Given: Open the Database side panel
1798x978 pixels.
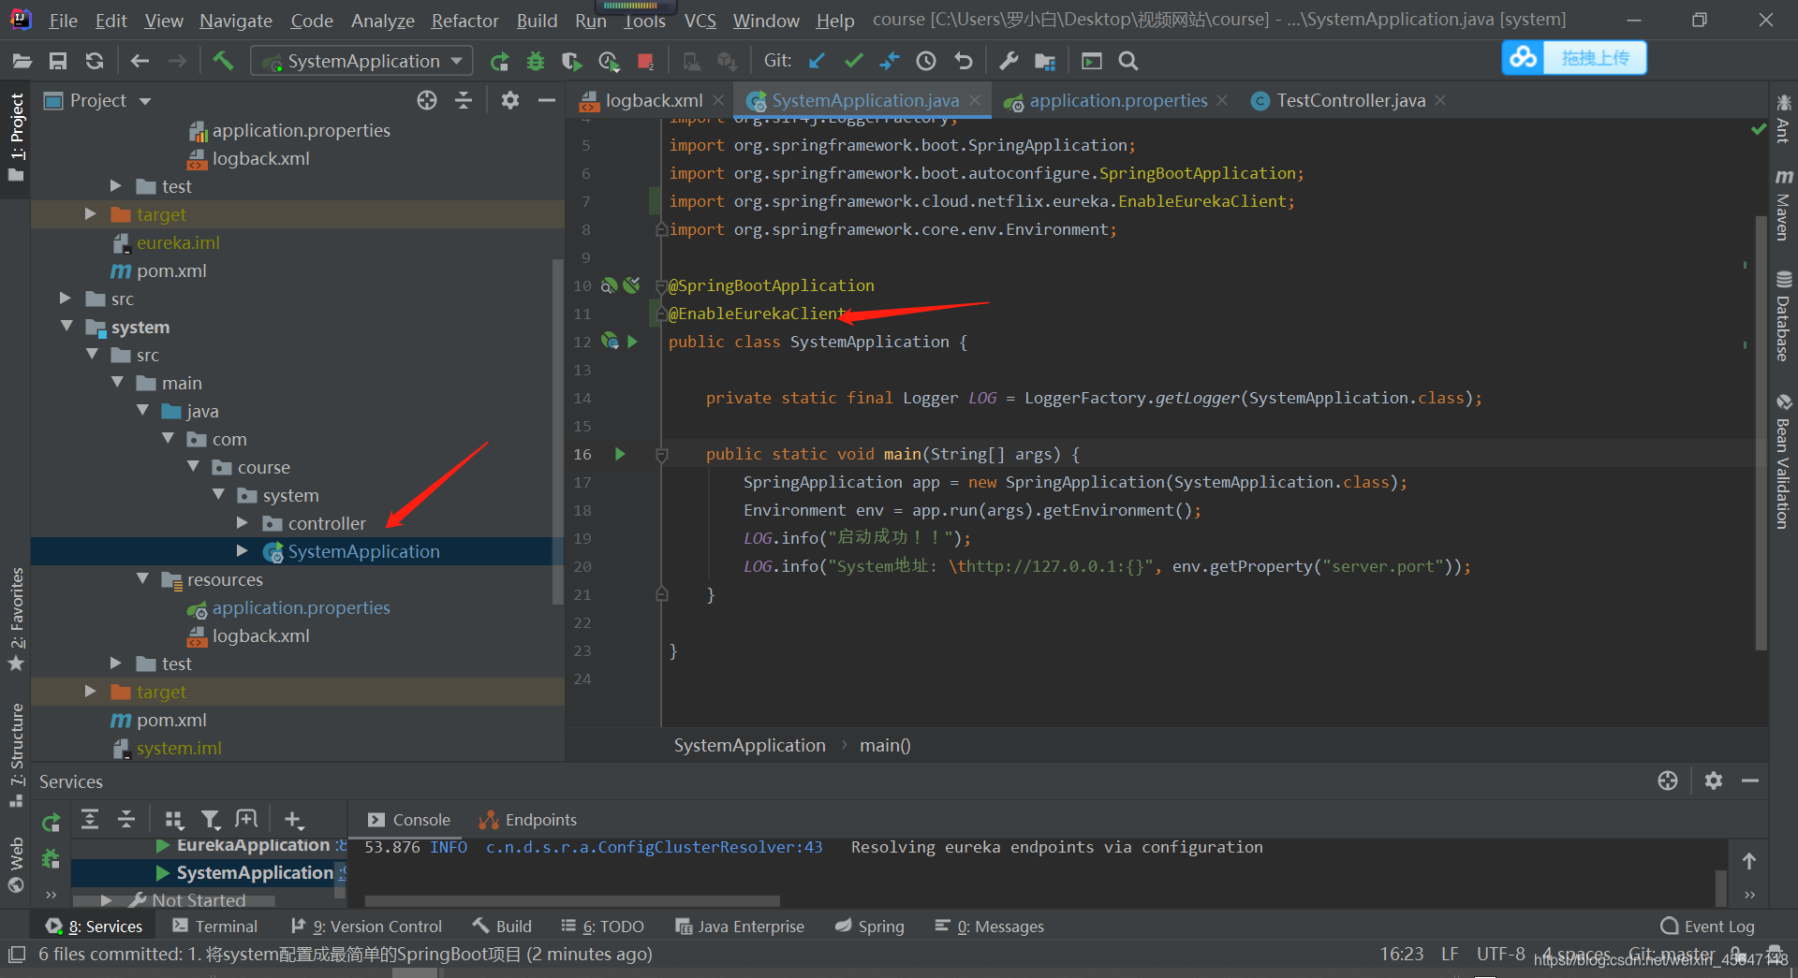Looking at the screenshot, I should [1783, 316].
